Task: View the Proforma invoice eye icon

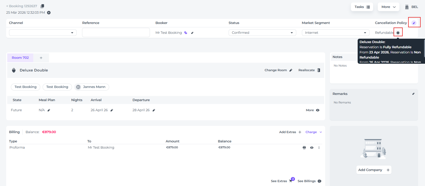Action: point(312,148)
